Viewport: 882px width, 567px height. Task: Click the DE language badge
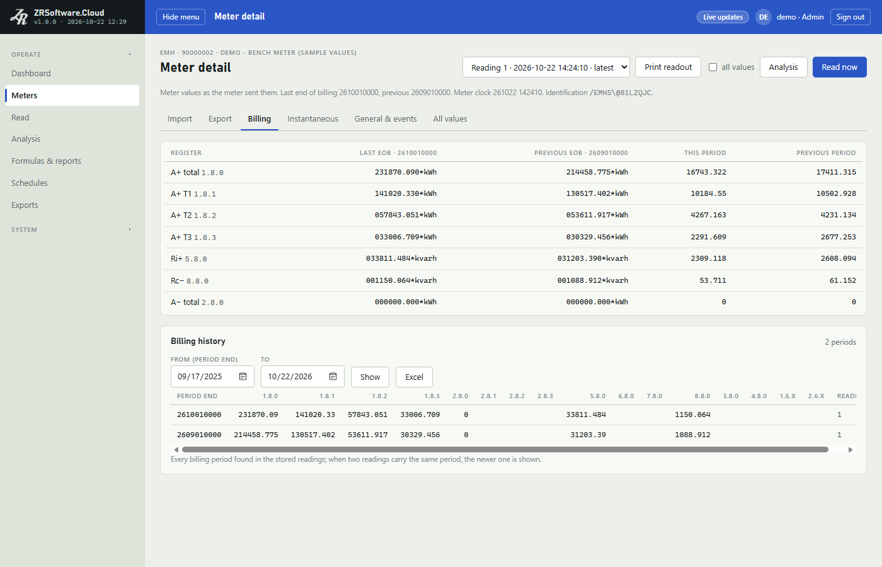(764, 17)
